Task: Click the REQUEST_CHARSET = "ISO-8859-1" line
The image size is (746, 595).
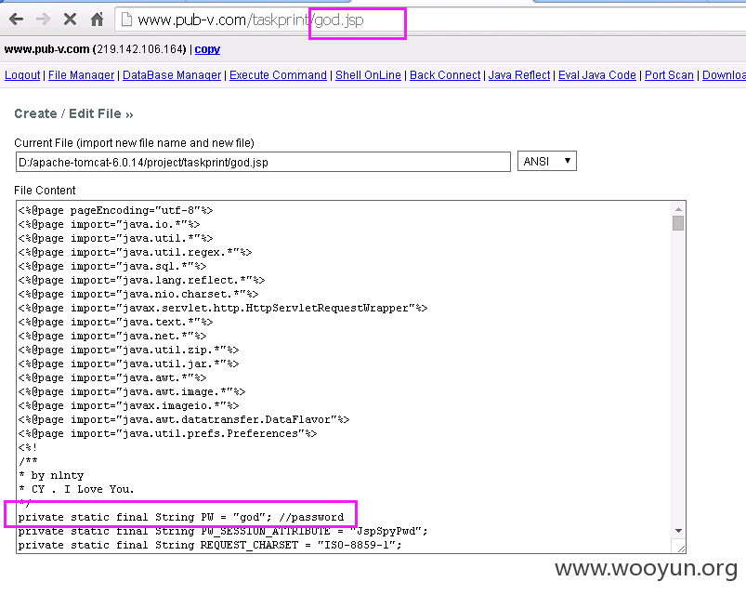Action: coord(210,545)
